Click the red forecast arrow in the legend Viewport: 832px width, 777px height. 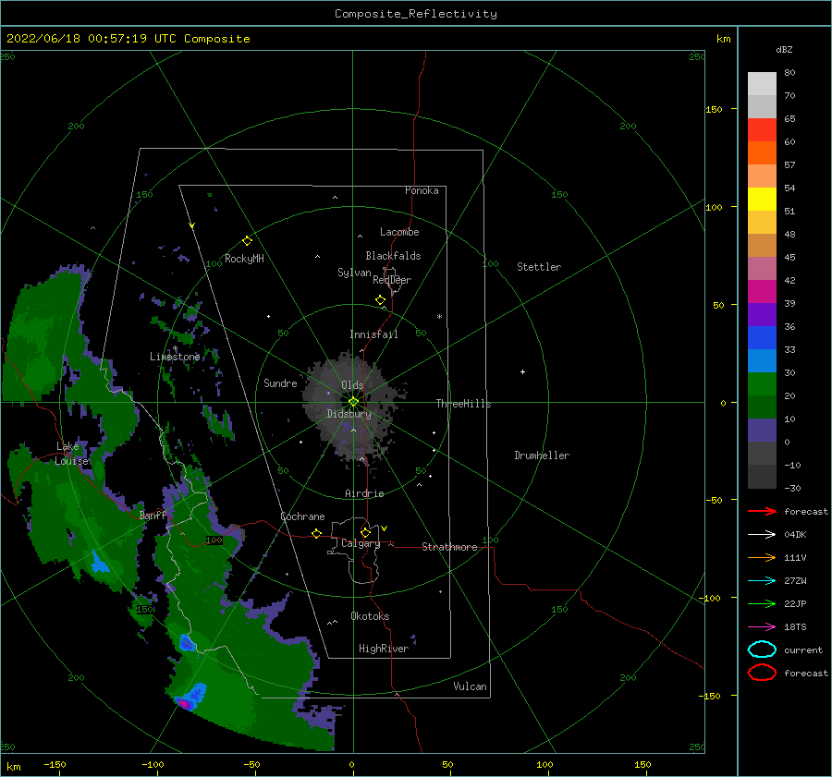coord(762,511)
